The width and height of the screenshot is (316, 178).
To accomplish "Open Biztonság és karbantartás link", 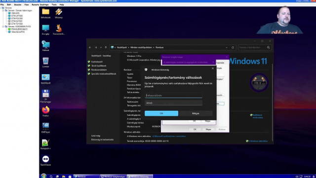I will pos(102,139).
